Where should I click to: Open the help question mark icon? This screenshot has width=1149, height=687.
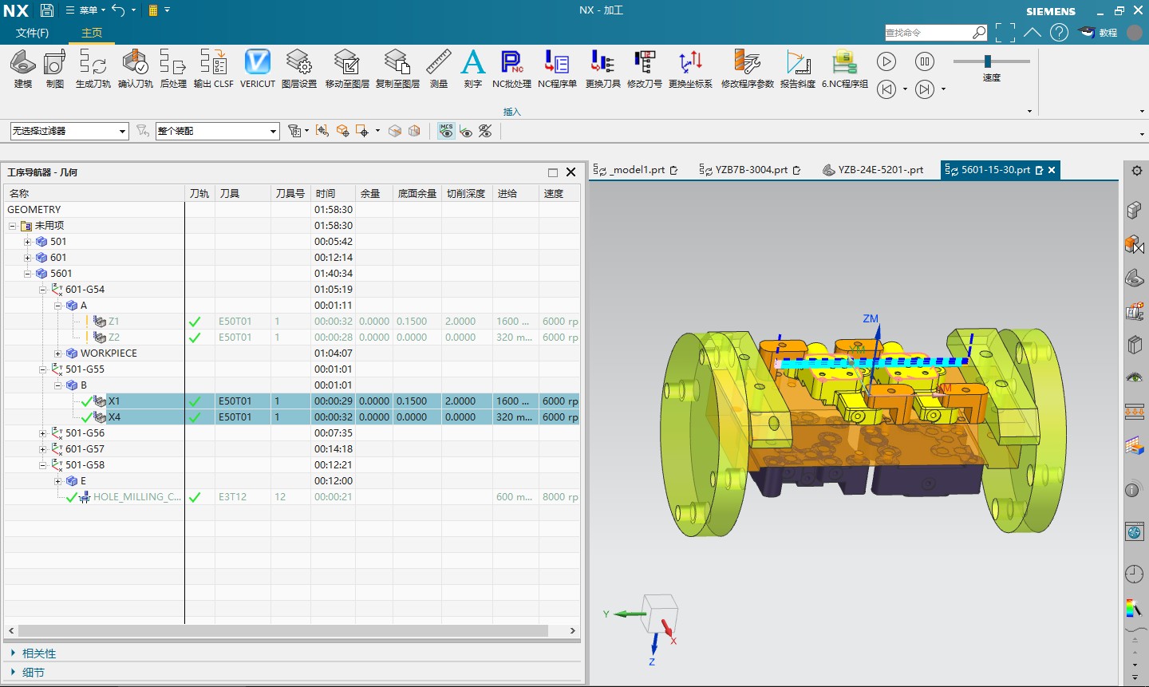[1059, 33]
